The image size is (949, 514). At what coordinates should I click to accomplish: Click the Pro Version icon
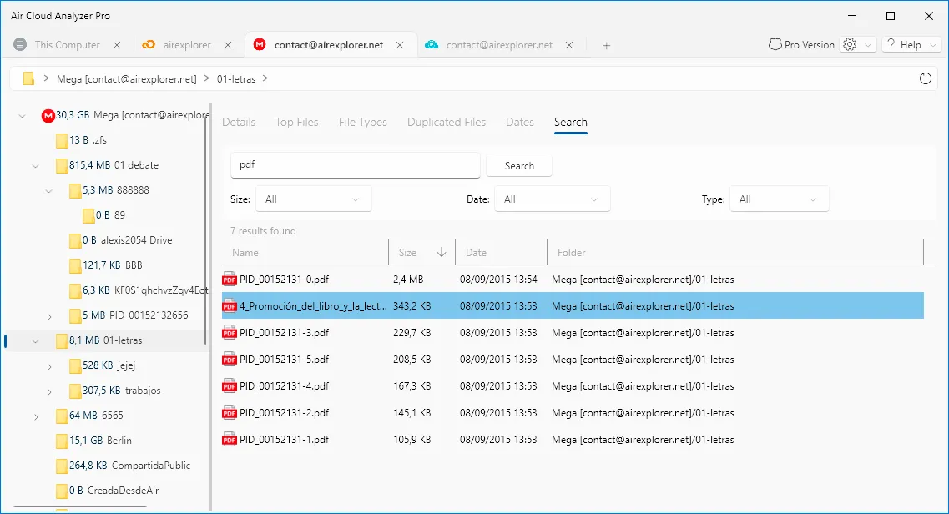pos(775,45)
